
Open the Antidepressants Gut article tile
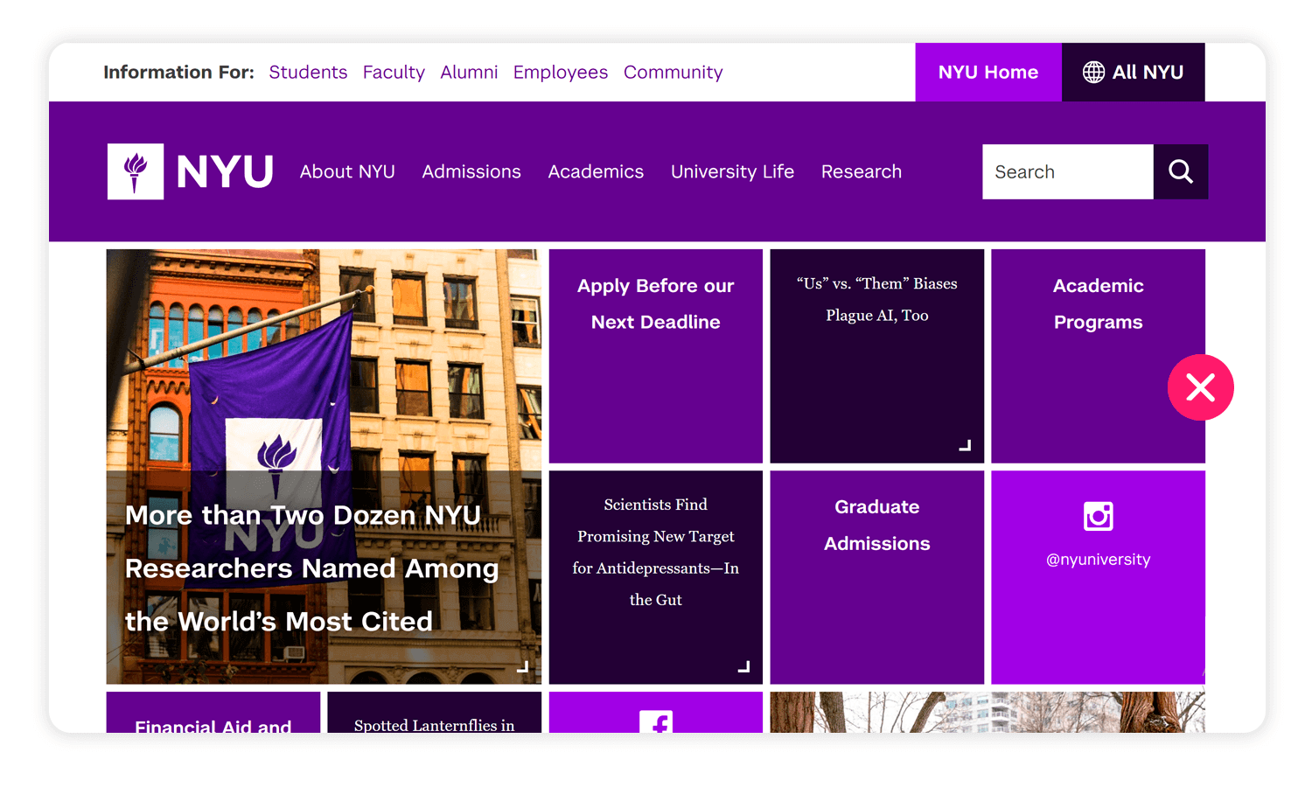[656, 577]
